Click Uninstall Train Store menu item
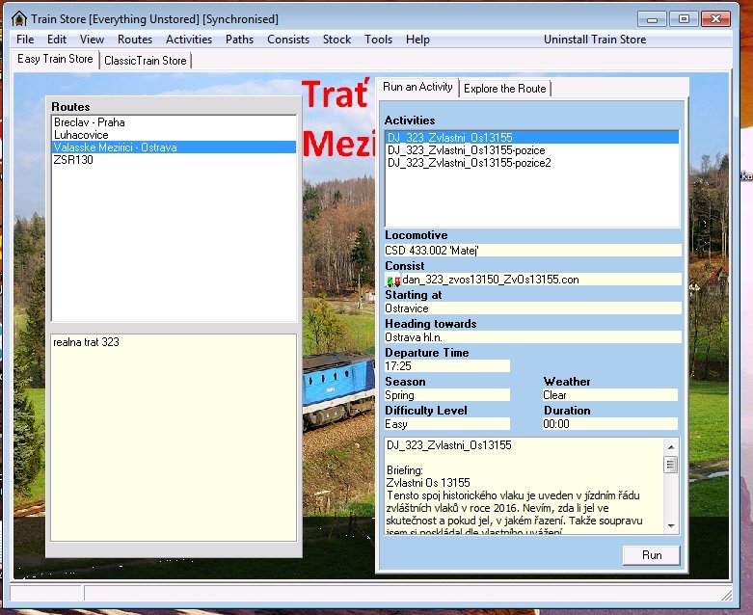753x615 pixels. [595, 40]
